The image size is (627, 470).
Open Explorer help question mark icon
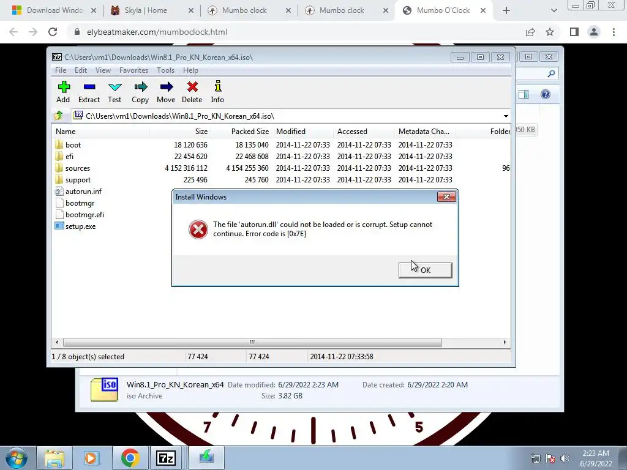coord(546,94)
